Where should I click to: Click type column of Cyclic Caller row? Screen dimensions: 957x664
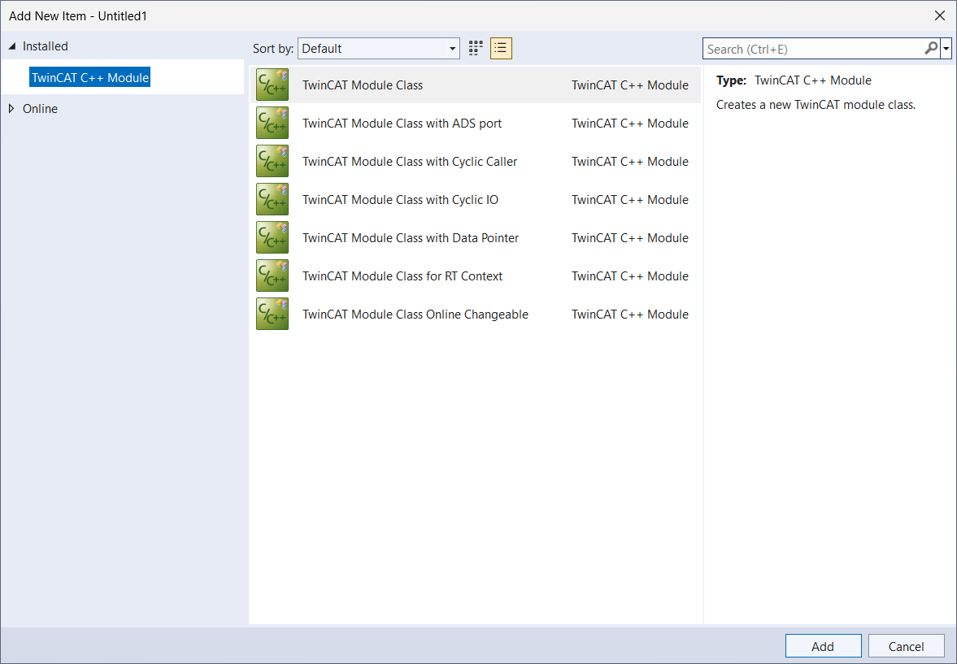point(630,162)
